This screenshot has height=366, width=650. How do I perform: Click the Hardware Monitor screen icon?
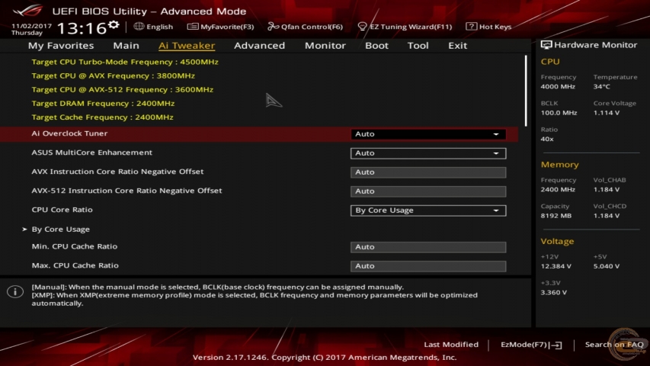point(546,45)
